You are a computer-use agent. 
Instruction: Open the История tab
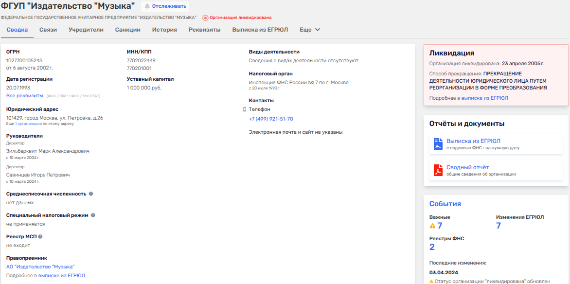pyautogui.click(x=164, y=30)
